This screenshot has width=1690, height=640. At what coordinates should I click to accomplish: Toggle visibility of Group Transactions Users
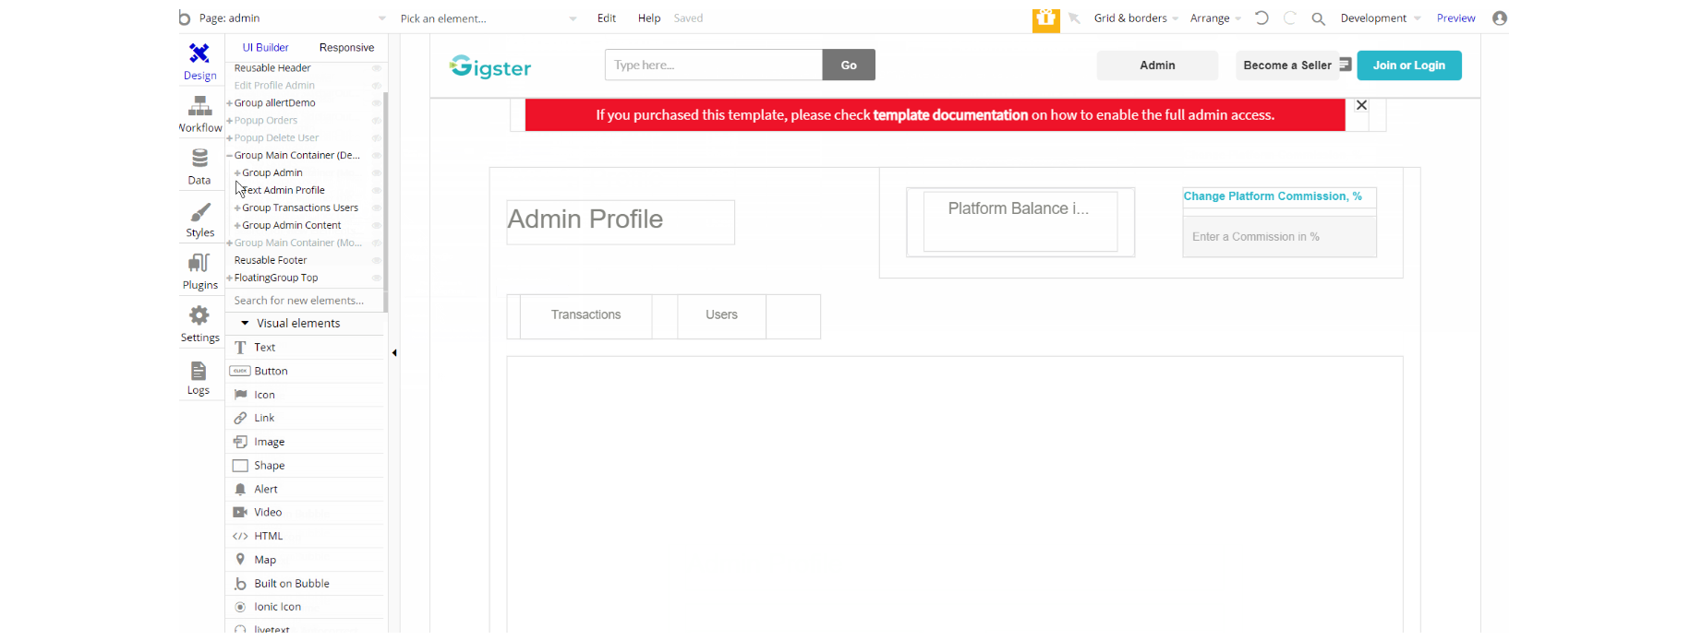tap(376, 208)
